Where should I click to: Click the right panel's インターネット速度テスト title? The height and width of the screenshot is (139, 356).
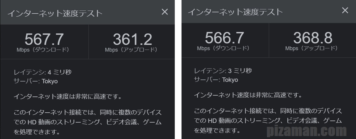(x=235, y=12)
